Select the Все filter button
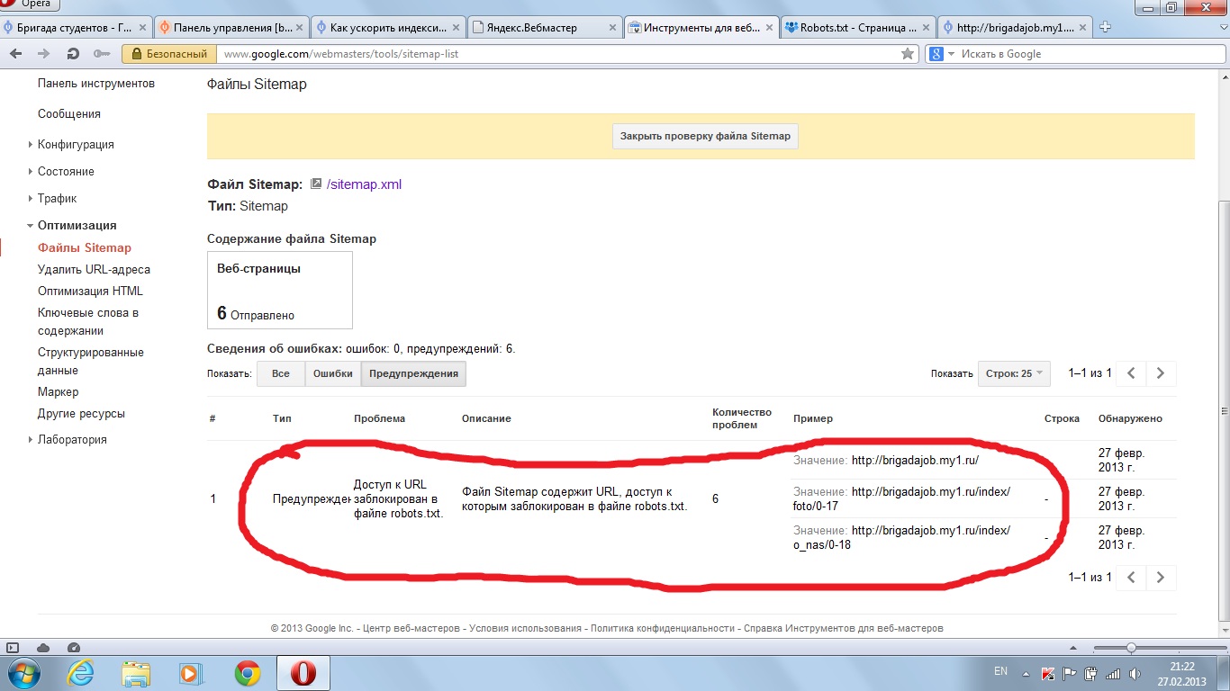This screenshot has height=691, width=1230. pos(280,373)
